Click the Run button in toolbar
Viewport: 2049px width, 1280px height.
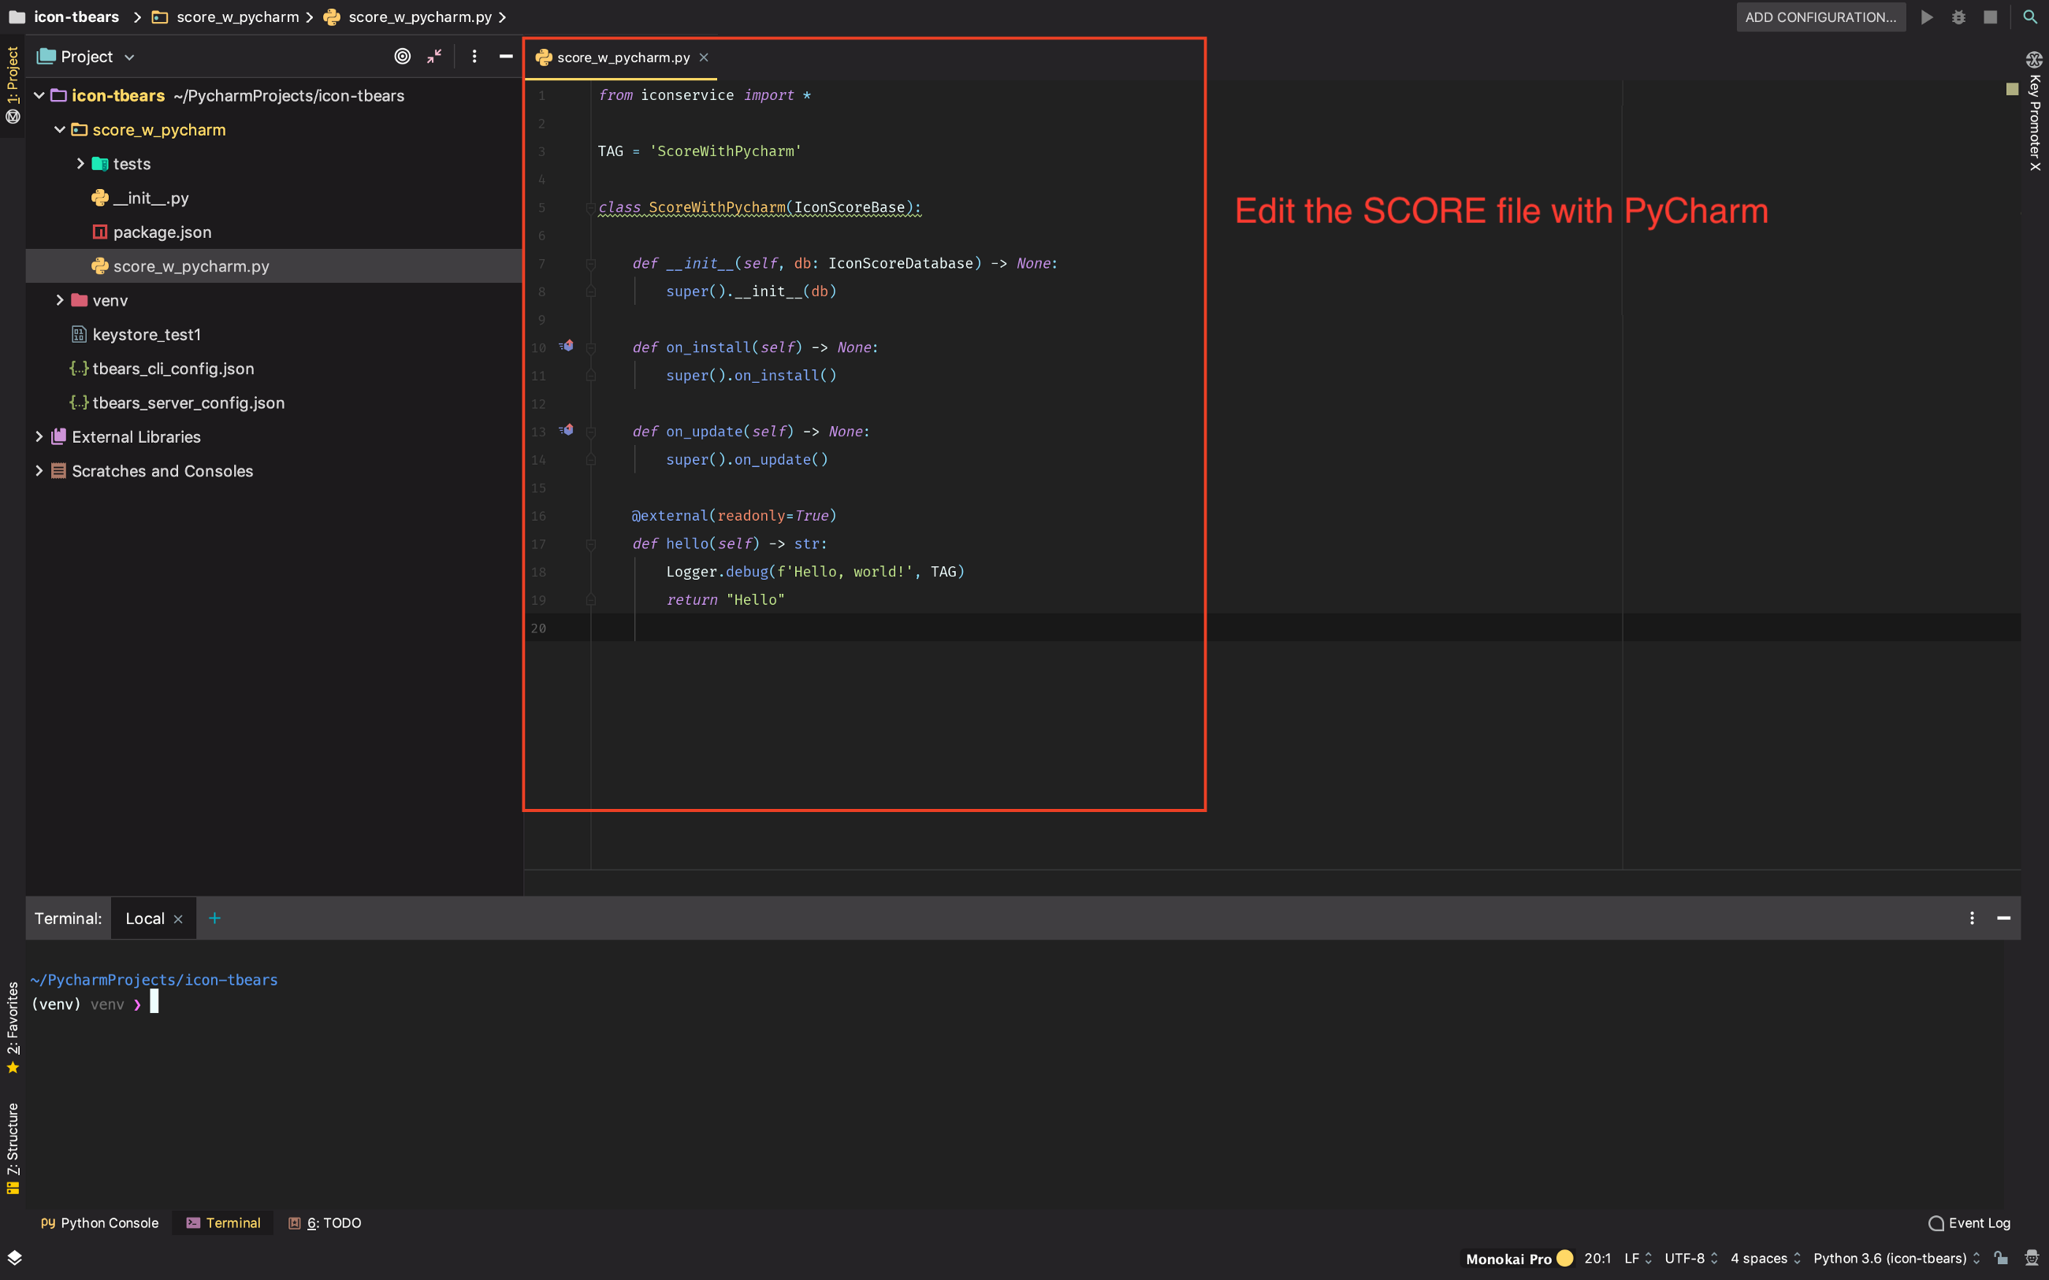[1927, 17]
